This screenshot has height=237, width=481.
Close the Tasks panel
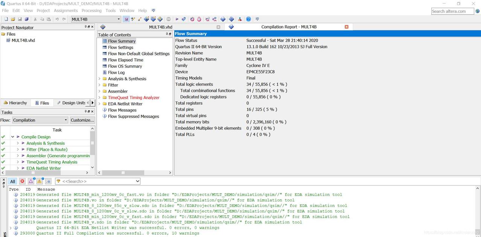pyautogui.click(x=93, y=112)
